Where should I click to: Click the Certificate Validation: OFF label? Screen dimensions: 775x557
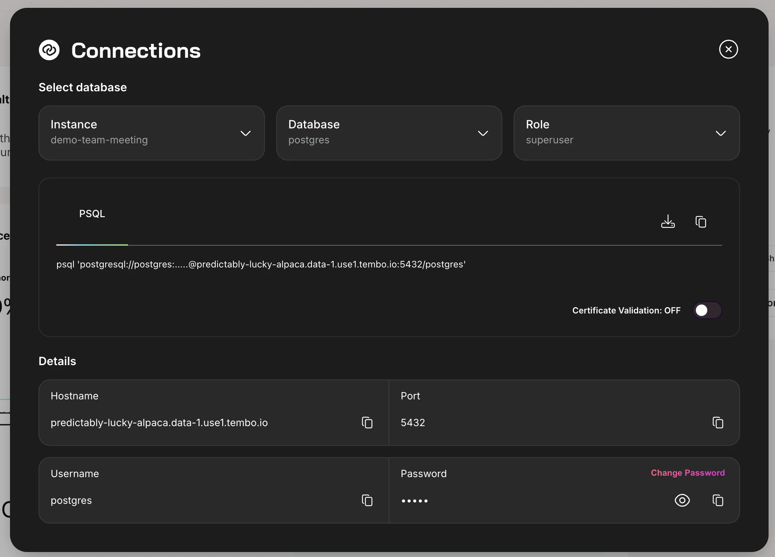pyautogui.click(x=626, y=311)
